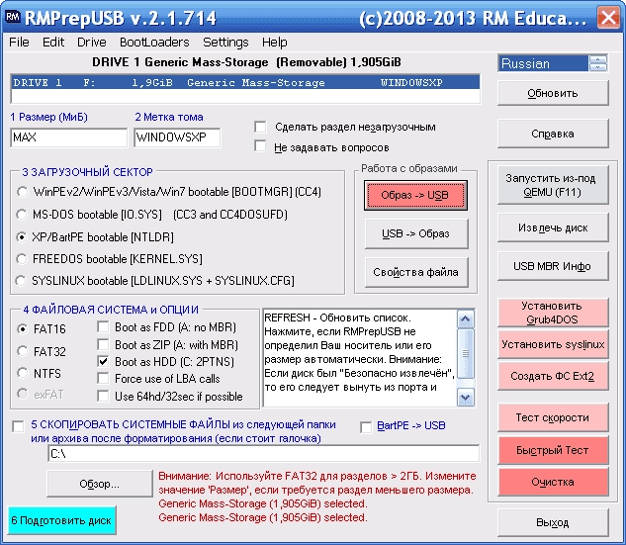Click the 6 Подготовить диск button
Screen dimensions: 626x545
(x=61, y=520)
